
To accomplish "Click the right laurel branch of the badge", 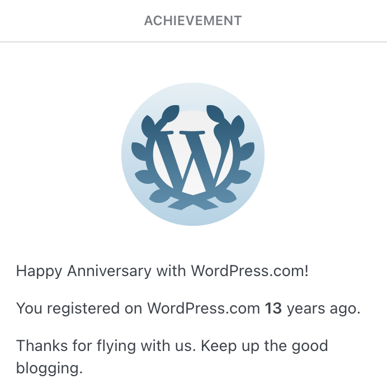I will pyautogui.click(x=241, y=156).
